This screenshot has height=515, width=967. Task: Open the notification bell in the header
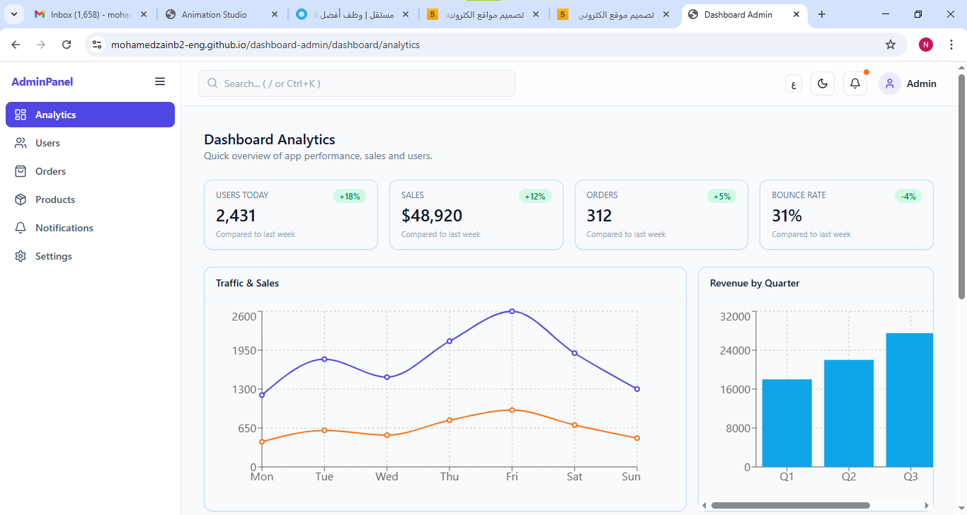coord(854,83)
